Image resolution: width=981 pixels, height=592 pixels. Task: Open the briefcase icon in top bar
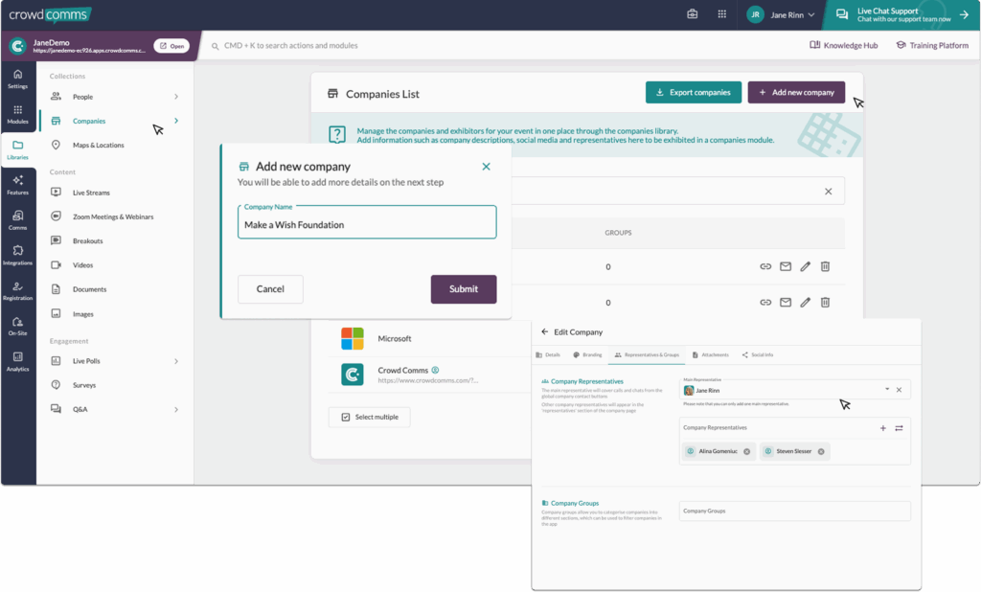click(693, 14)
